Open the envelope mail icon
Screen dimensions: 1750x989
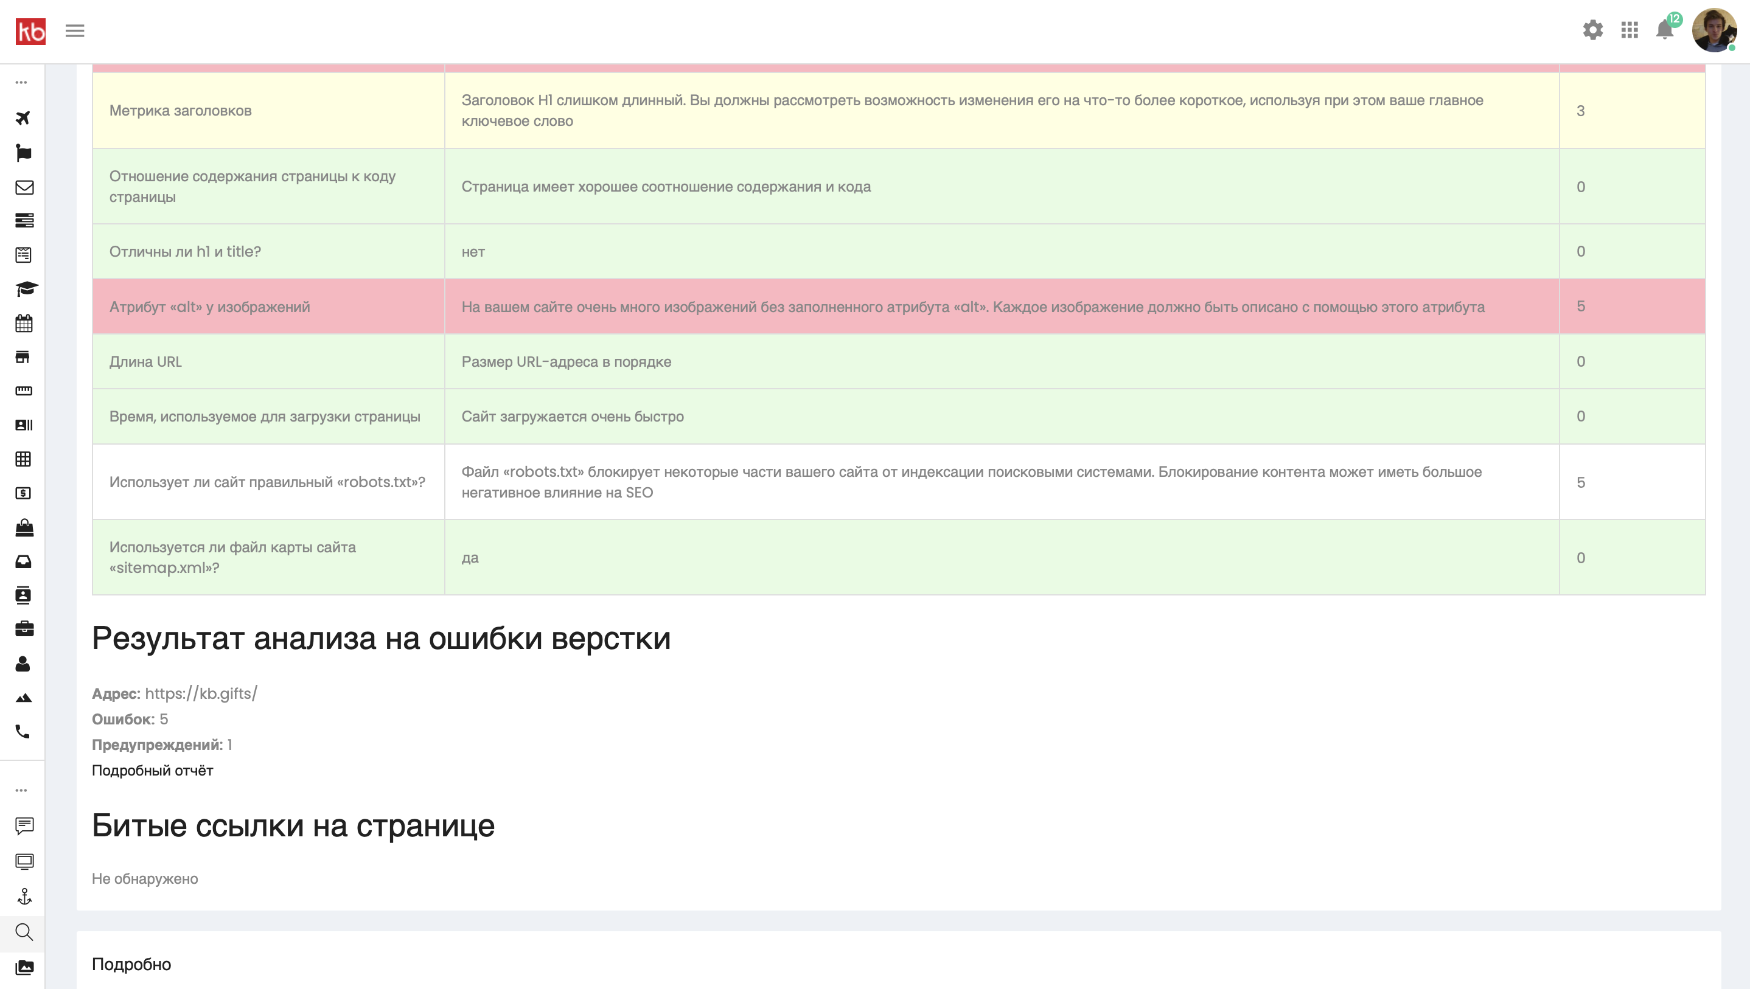24,187
